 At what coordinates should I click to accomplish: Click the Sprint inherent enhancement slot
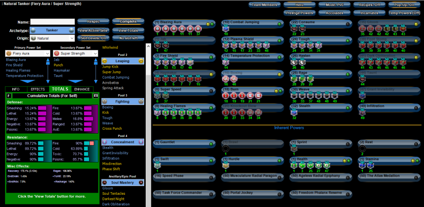pos(293,149)
